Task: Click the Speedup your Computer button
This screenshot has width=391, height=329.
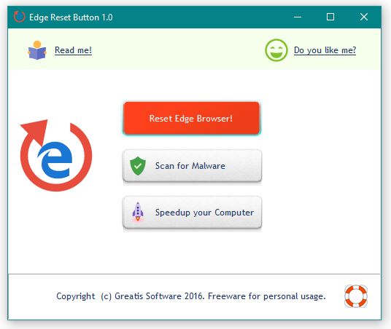Action: click(192, 213)
